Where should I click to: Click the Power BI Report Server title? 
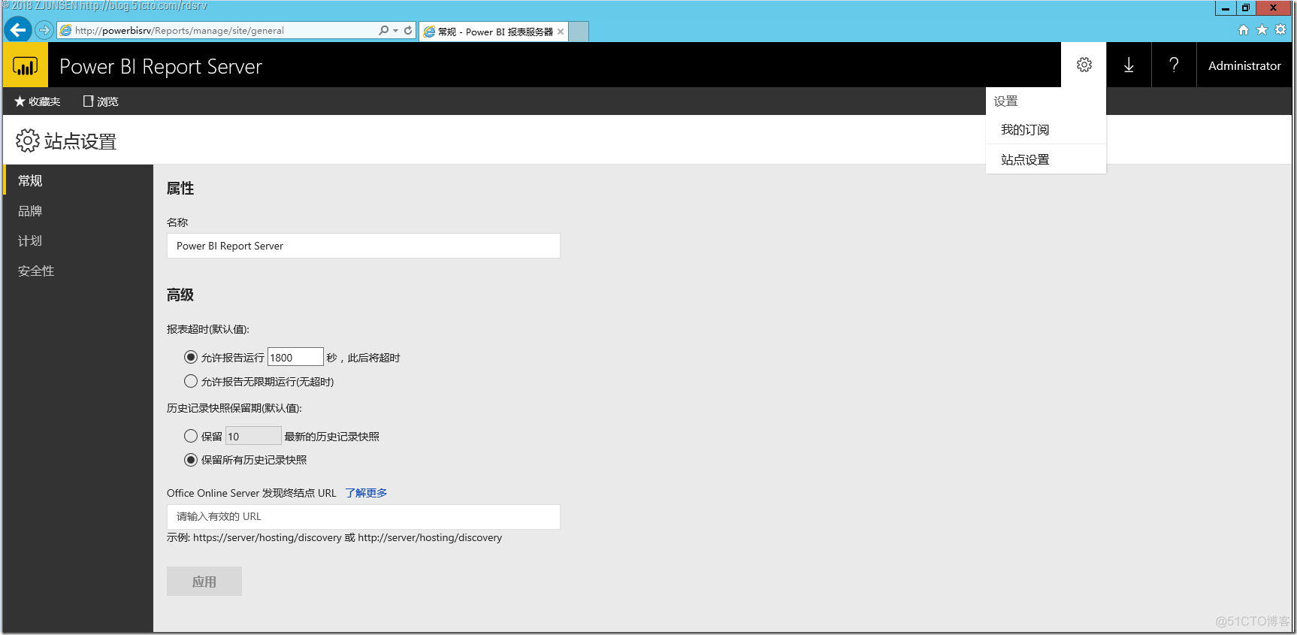click(161, 66)
